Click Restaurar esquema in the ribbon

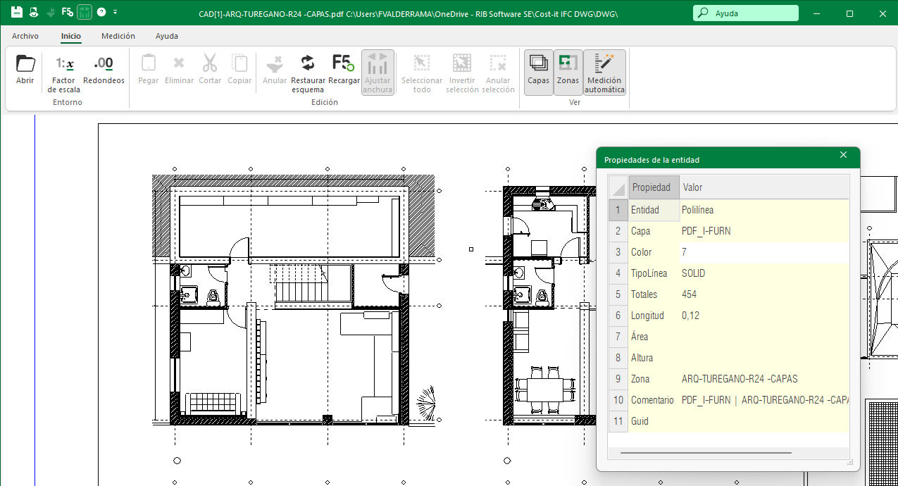pos(308,73)
